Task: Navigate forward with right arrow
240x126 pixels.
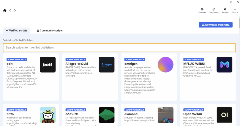Action: pyautogui.click(x=15, y=10)
